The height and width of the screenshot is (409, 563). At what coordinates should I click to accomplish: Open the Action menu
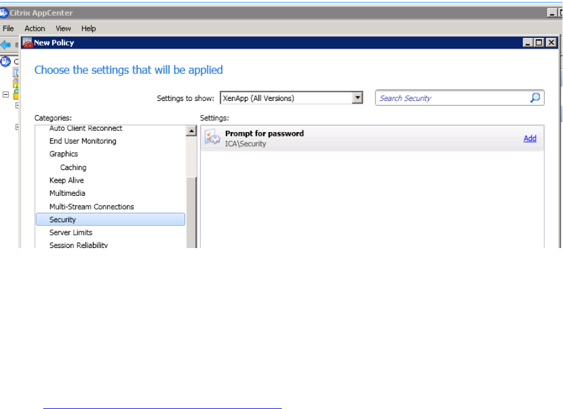pyautogui.click(x=35, y=28)
